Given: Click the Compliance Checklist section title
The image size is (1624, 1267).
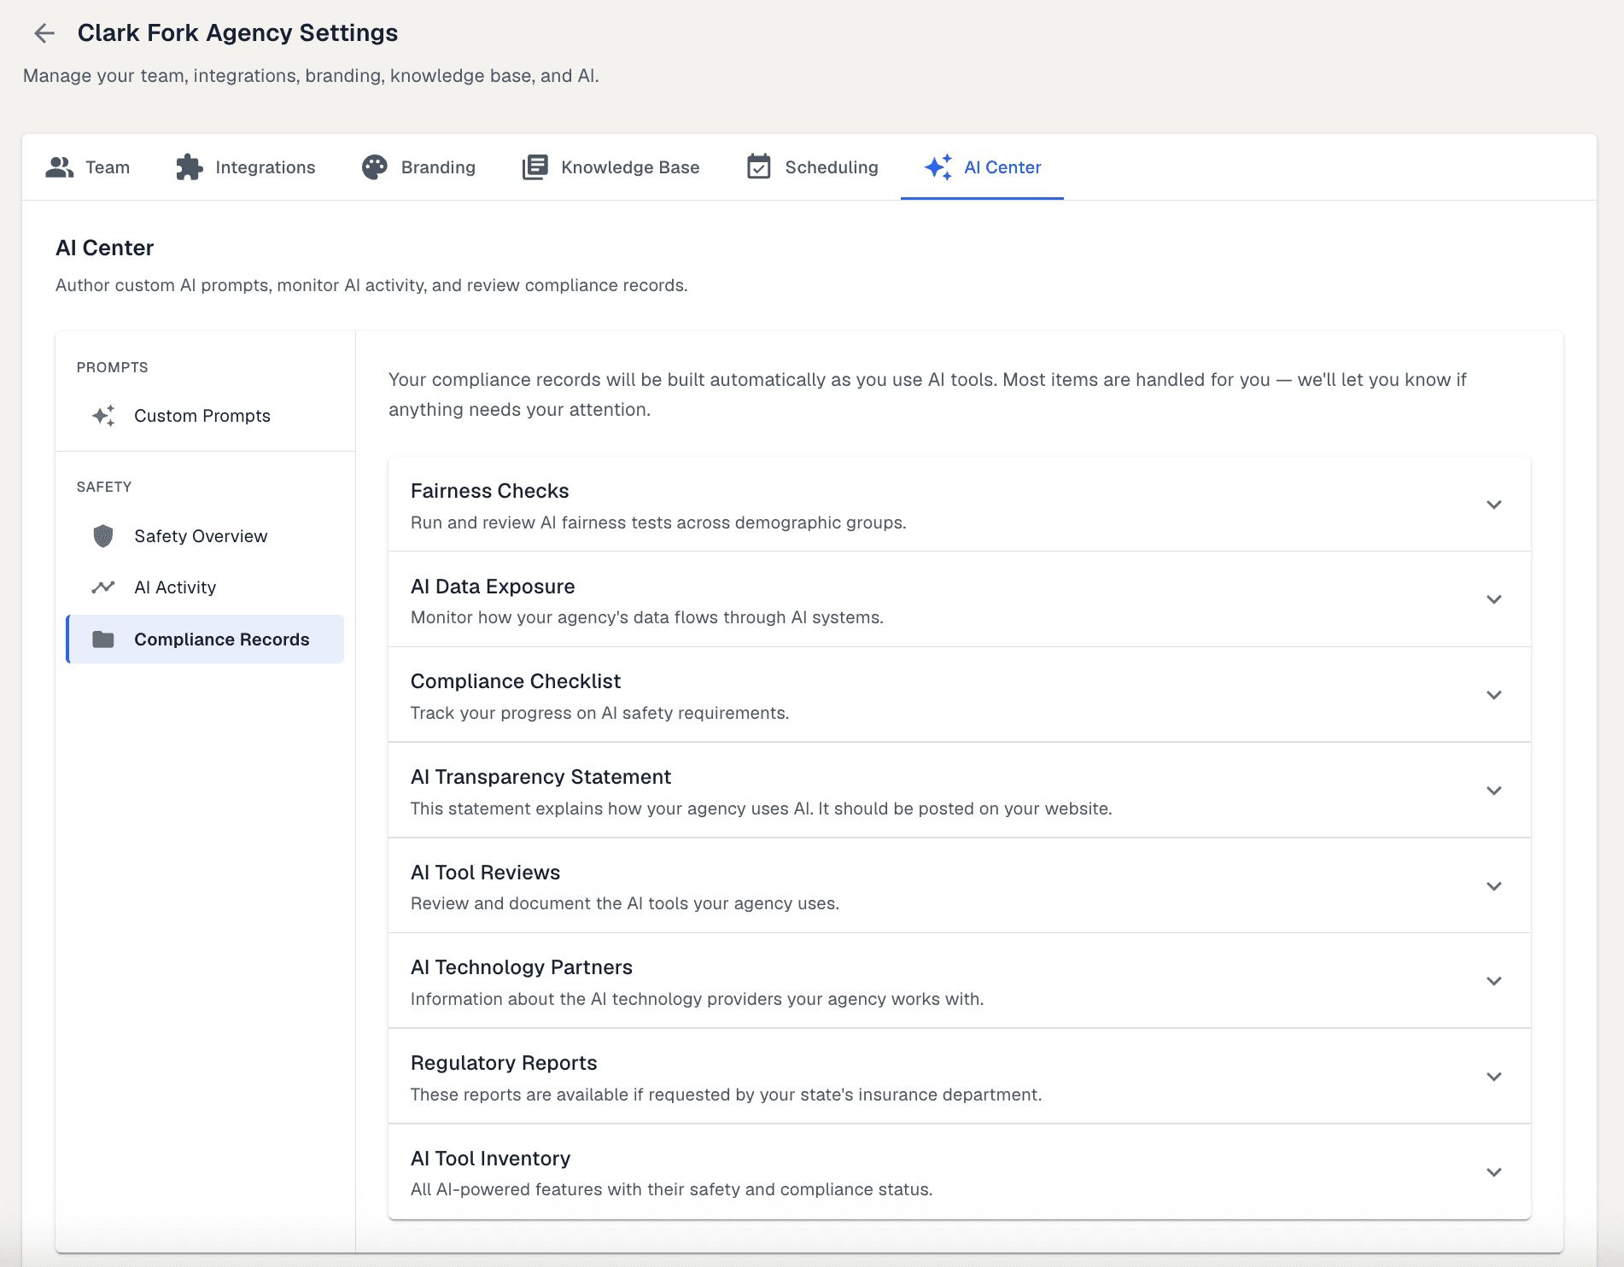Looking at the screenshot, I should coord(516,681).
